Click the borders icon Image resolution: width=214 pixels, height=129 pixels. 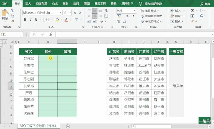[x=46, y=20]
